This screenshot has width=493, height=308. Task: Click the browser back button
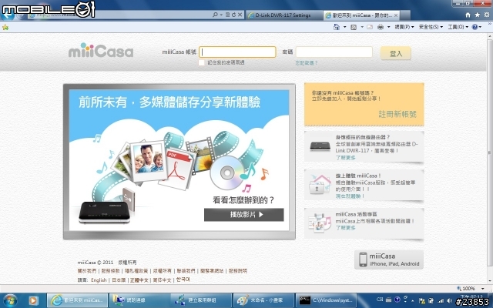click(8, 15)
